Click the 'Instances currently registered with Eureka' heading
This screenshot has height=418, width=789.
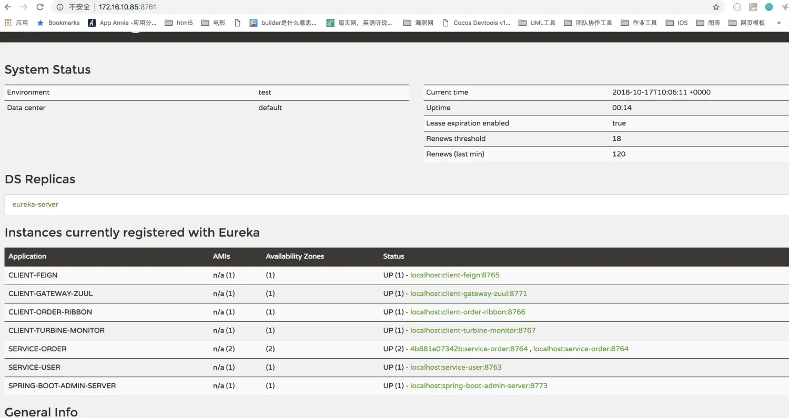(132, 233)
